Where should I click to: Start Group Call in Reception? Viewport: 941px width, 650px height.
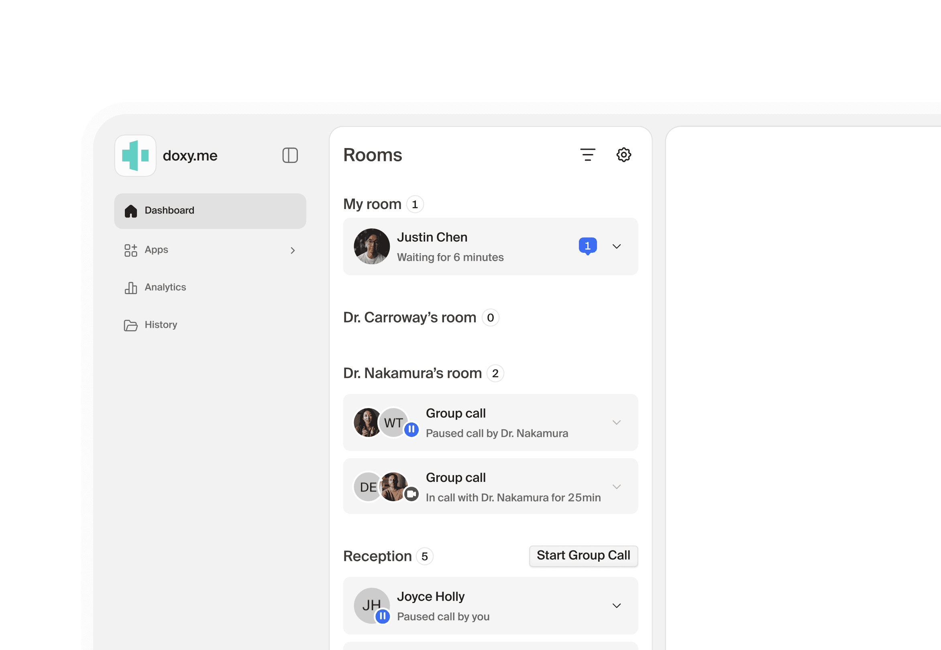(584, 556)
